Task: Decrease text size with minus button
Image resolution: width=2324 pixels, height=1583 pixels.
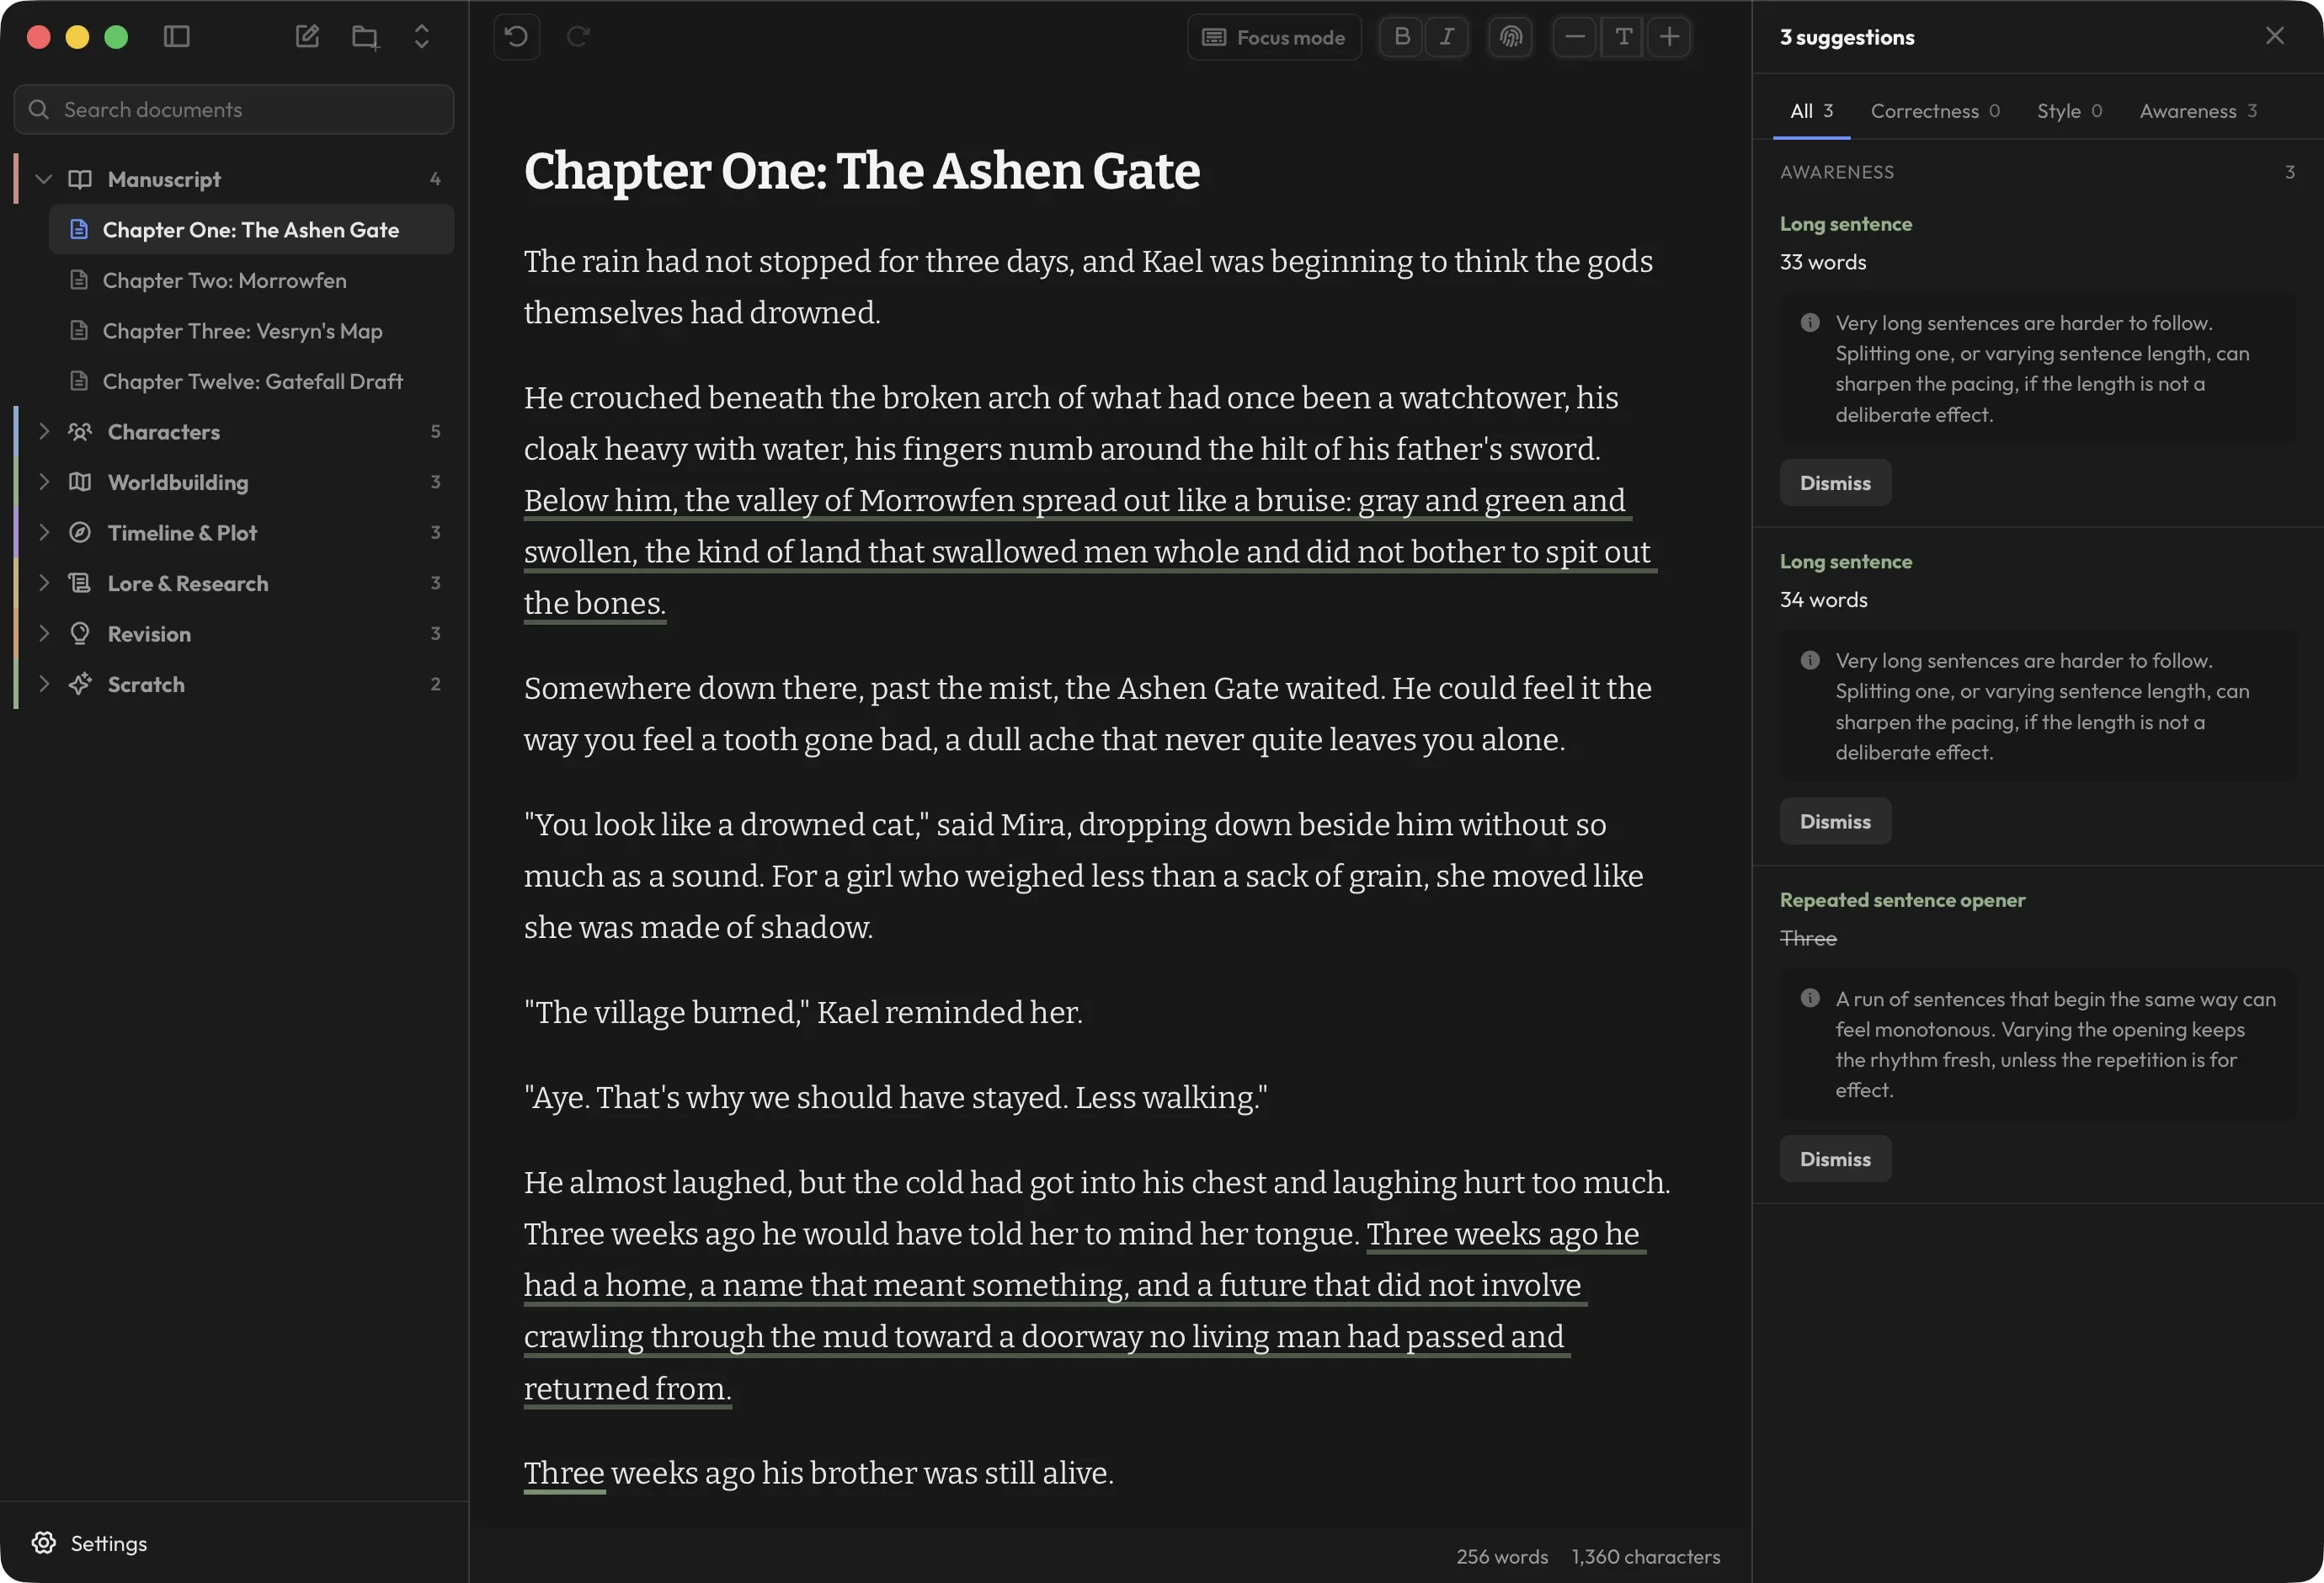Action: [x=1574, y=37]
